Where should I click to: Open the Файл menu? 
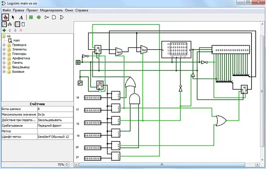click(x=6, y=10)
